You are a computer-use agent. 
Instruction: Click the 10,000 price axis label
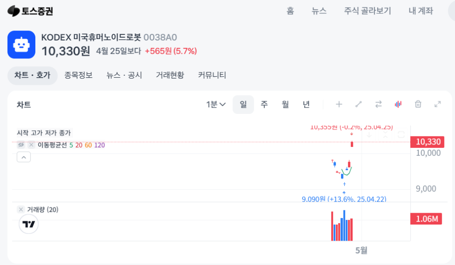428,153
